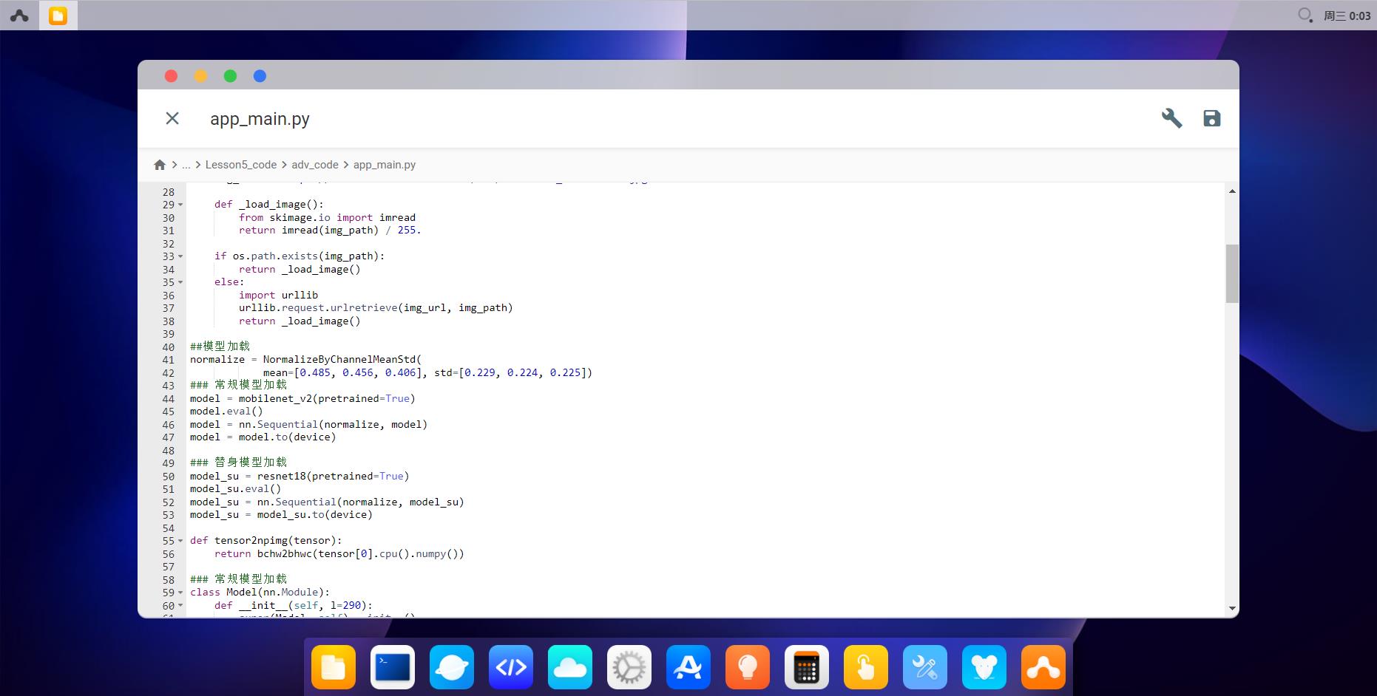Open lightbulb tips app in dock
The image size is (1377, 696).
point(748,667)
